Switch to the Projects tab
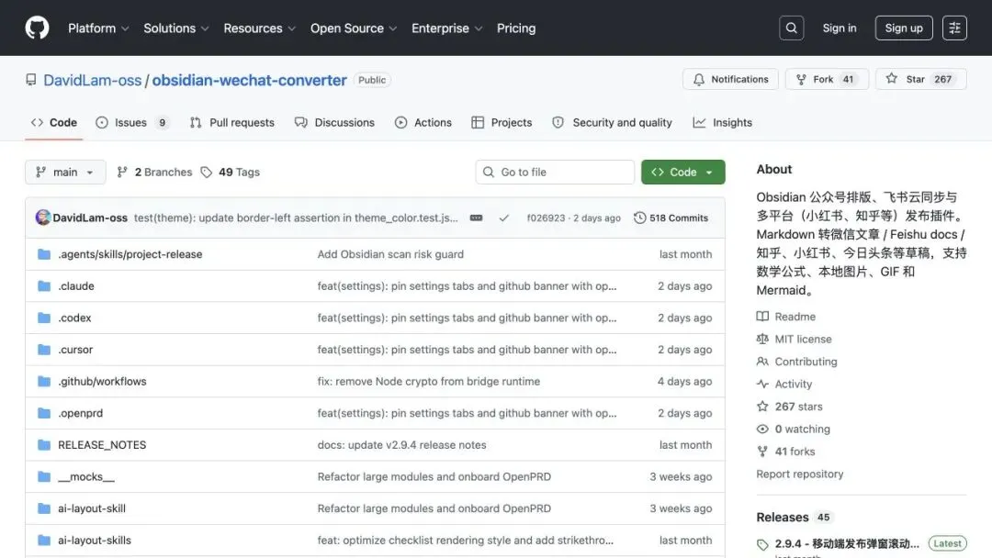 (x=502, y=123)
